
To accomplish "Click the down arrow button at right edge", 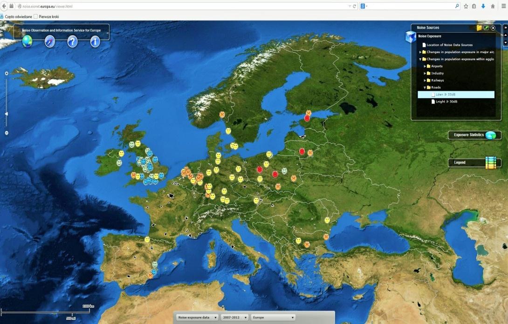I will point(505,42).
